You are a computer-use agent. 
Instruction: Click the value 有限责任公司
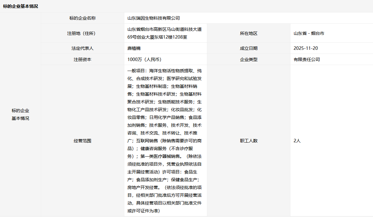(307, 59)
